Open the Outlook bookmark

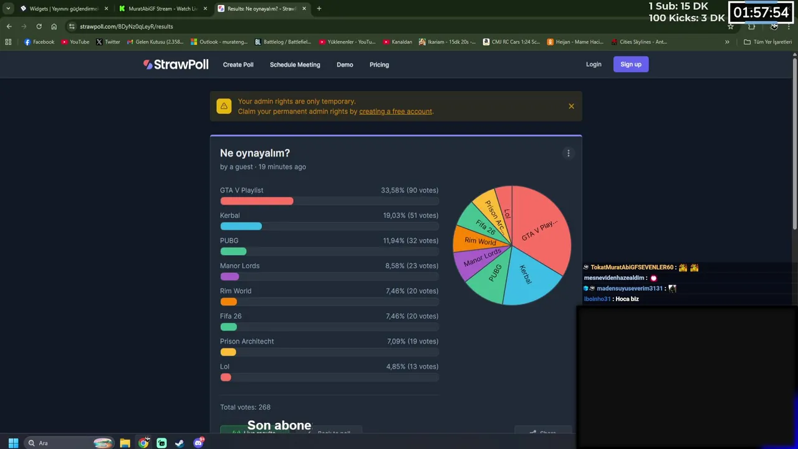(219, 42)
